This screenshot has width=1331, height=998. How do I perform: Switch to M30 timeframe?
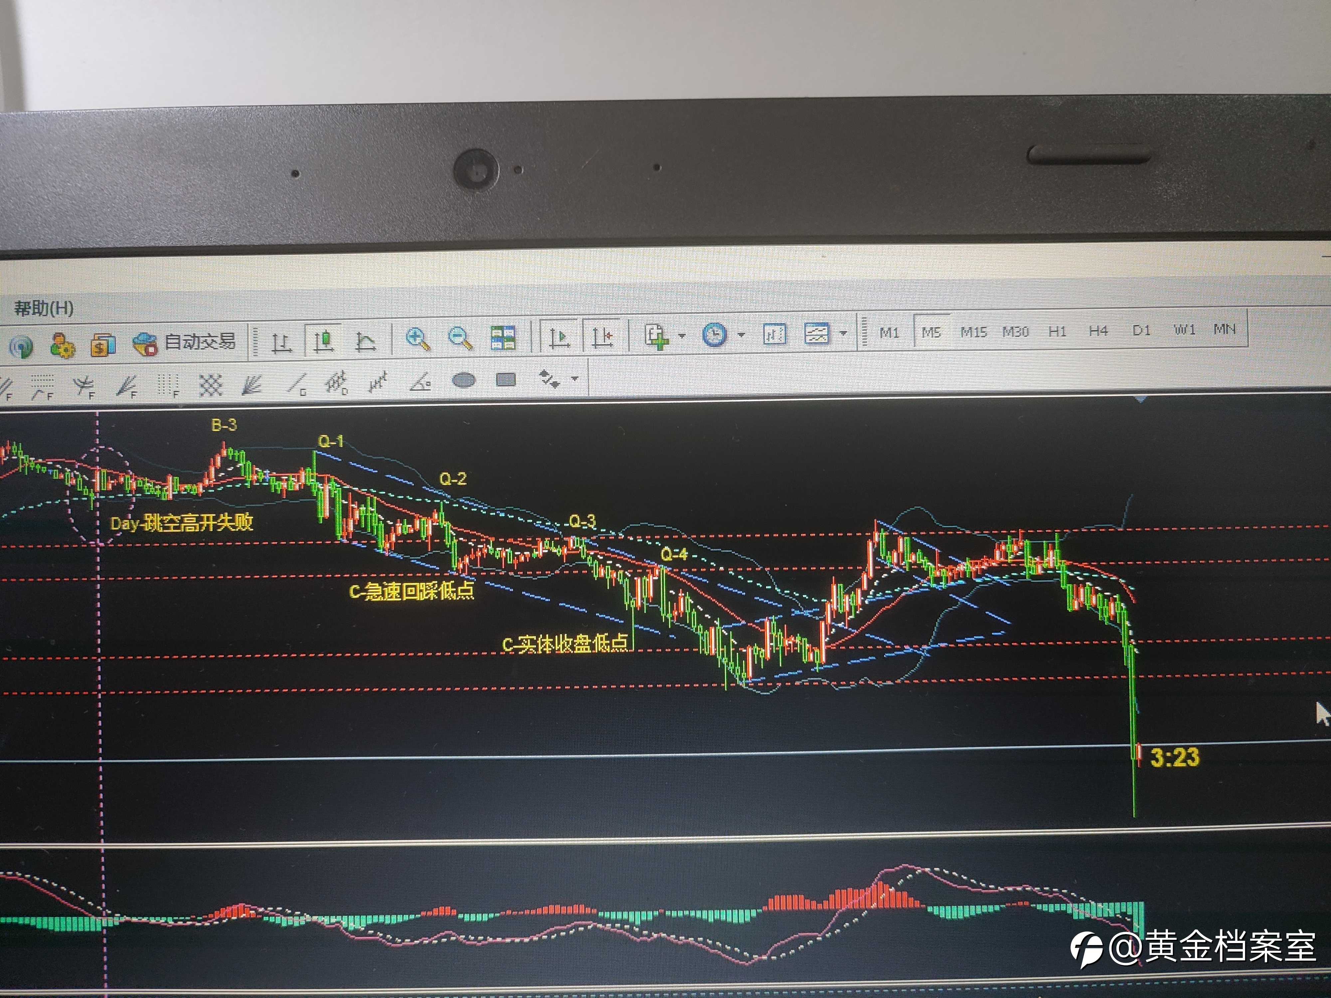1016,331
